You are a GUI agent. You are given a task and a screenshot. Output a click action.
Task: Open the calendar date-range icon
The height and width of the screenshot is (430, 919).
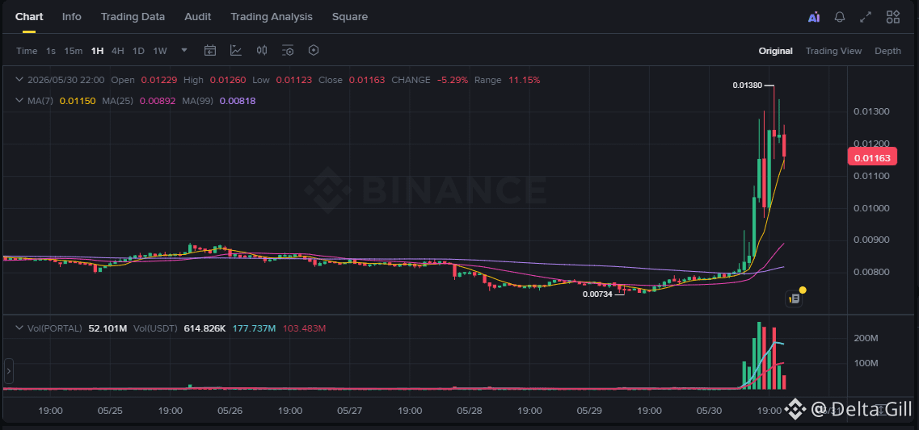click(x=210, y=50)
